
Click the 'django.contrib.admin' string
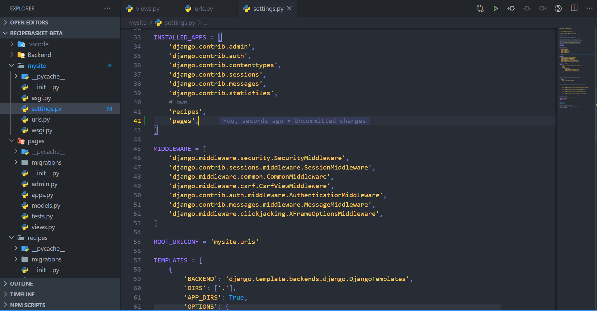click(210, 47)
